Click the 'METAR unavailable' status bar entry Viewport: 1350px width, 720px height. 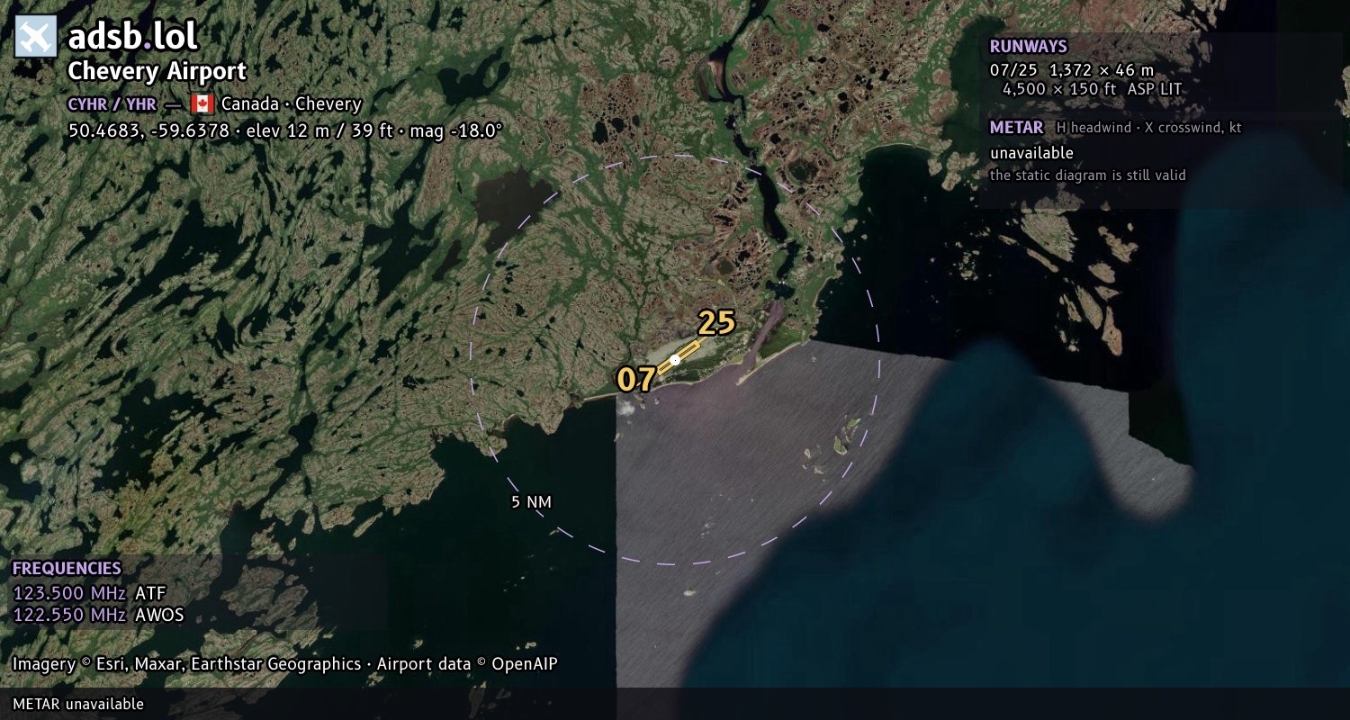pos(78,704)
